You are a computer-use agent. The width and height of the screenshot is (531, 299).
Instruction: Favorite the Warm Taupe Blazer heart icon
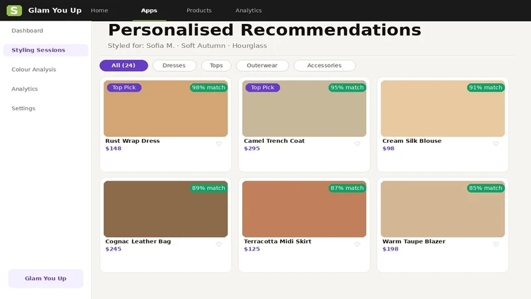[496, 245]
